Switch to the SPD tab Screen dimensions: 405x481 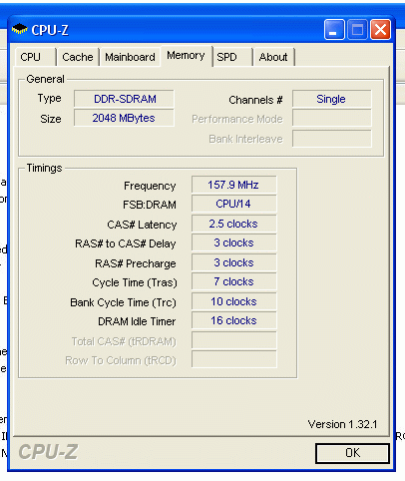click(x=232, y=57)
